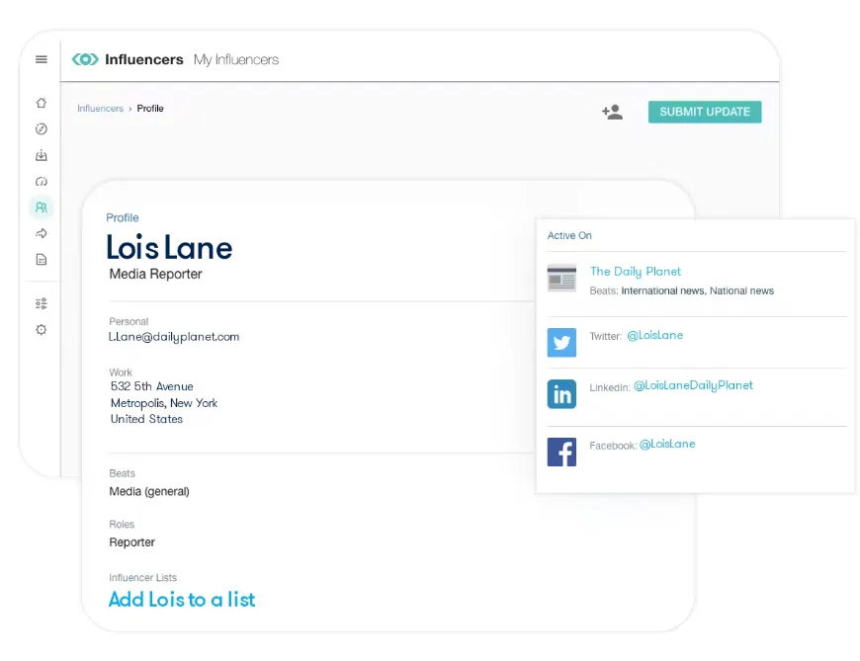Screen dimensions: 860x661
Task: Click the International news, National news beats
Action: tap(697, 290)
